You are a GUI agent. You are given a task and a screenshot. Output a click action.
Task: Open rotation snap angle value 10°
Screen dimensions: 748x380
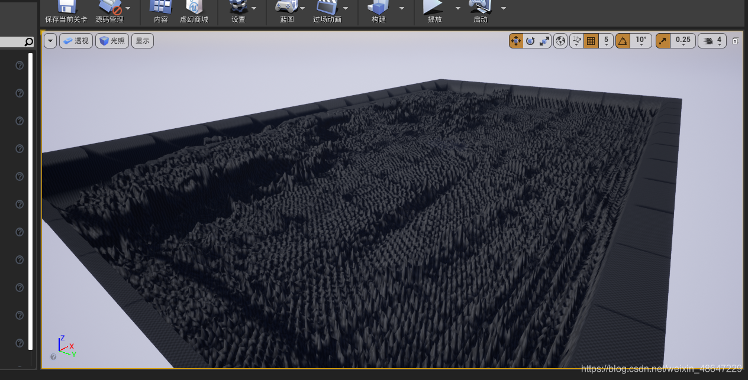pos(641,41)
